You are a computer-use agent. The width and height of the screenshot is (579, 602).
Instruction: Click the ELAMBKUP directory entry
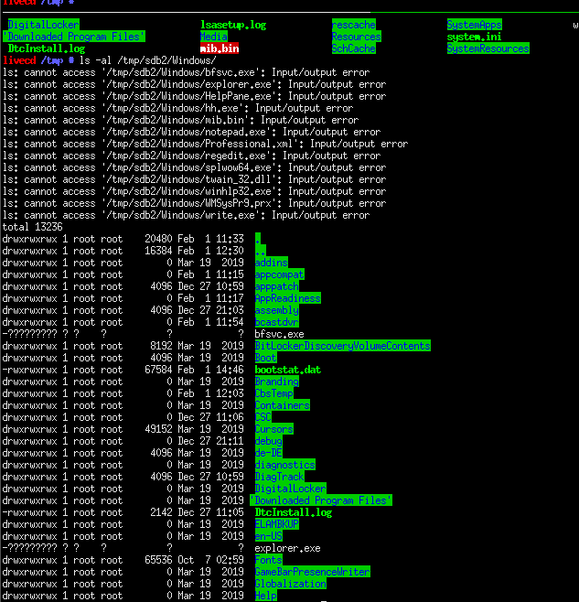(277, 525)
